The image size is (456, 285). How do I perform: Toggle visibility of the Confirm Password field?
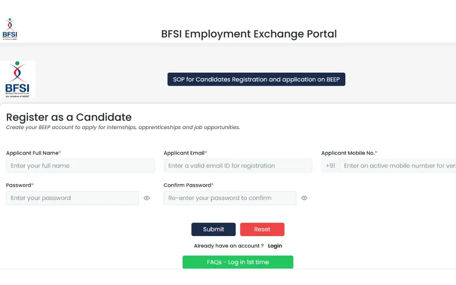[304, 198]
